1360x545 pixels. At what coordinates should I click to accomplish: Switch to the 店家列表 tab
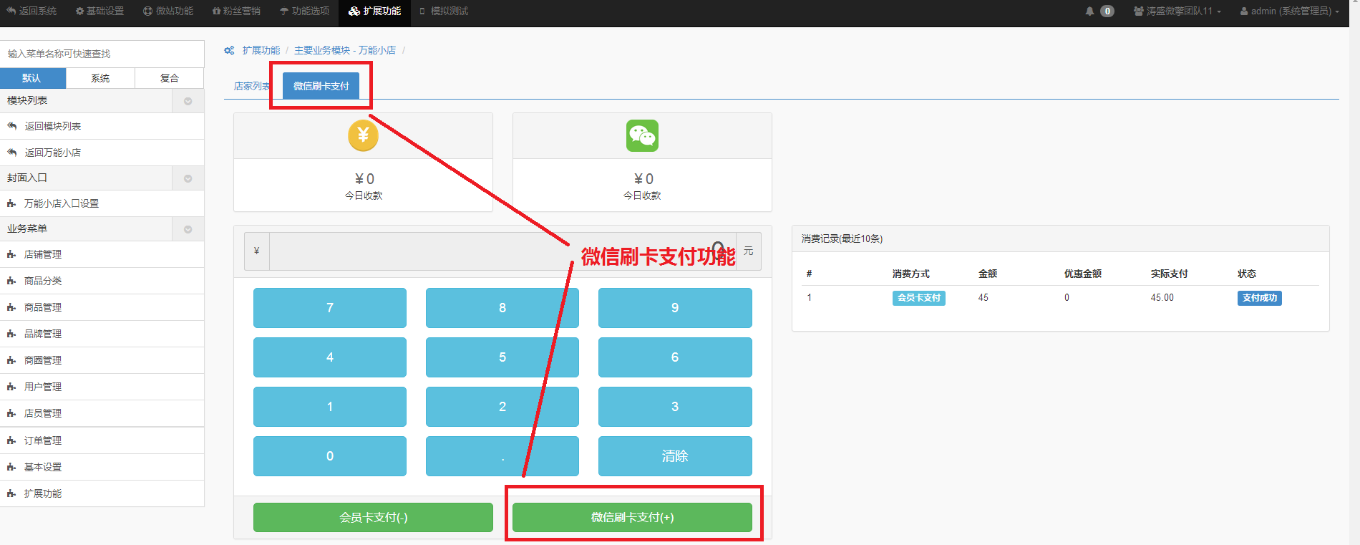pyautogui.click(x=252, y=86)
